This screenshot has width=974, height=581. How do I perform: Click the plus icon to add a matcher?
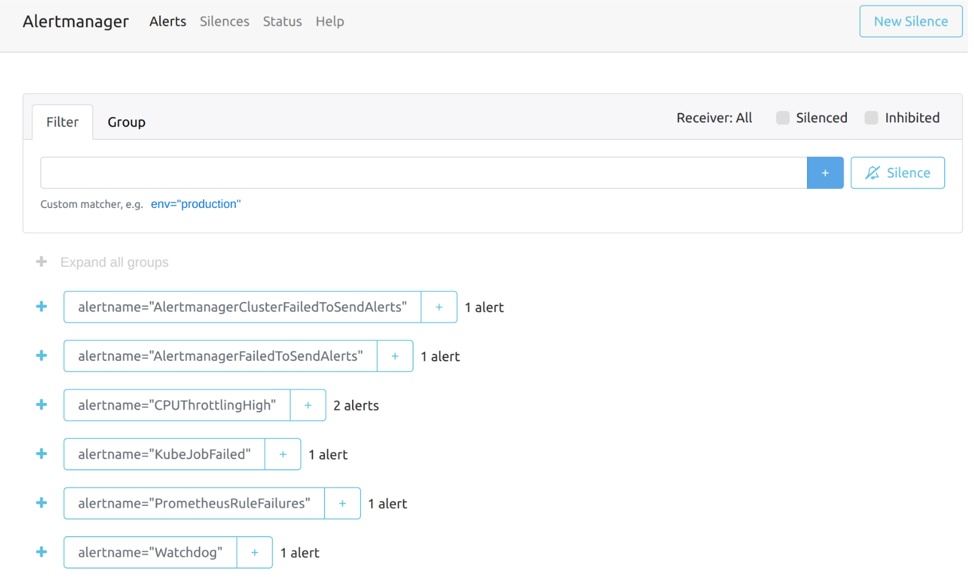(825, 173)
